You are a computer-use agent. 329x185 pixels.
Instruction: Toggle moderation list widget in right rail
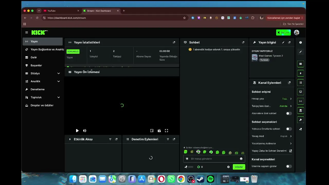click(x=301, y=82)
